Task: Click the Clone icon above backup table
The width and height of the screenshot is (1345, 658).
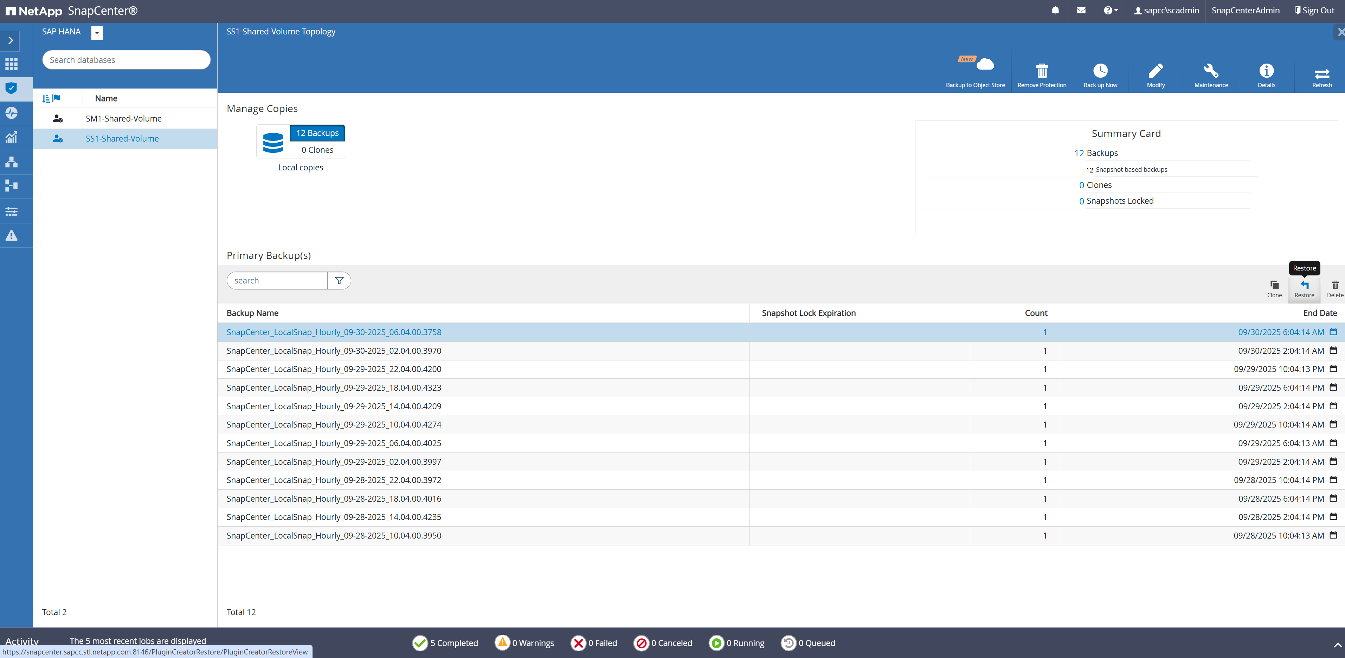Action: pyautogui.click(x=1274, y=287)
